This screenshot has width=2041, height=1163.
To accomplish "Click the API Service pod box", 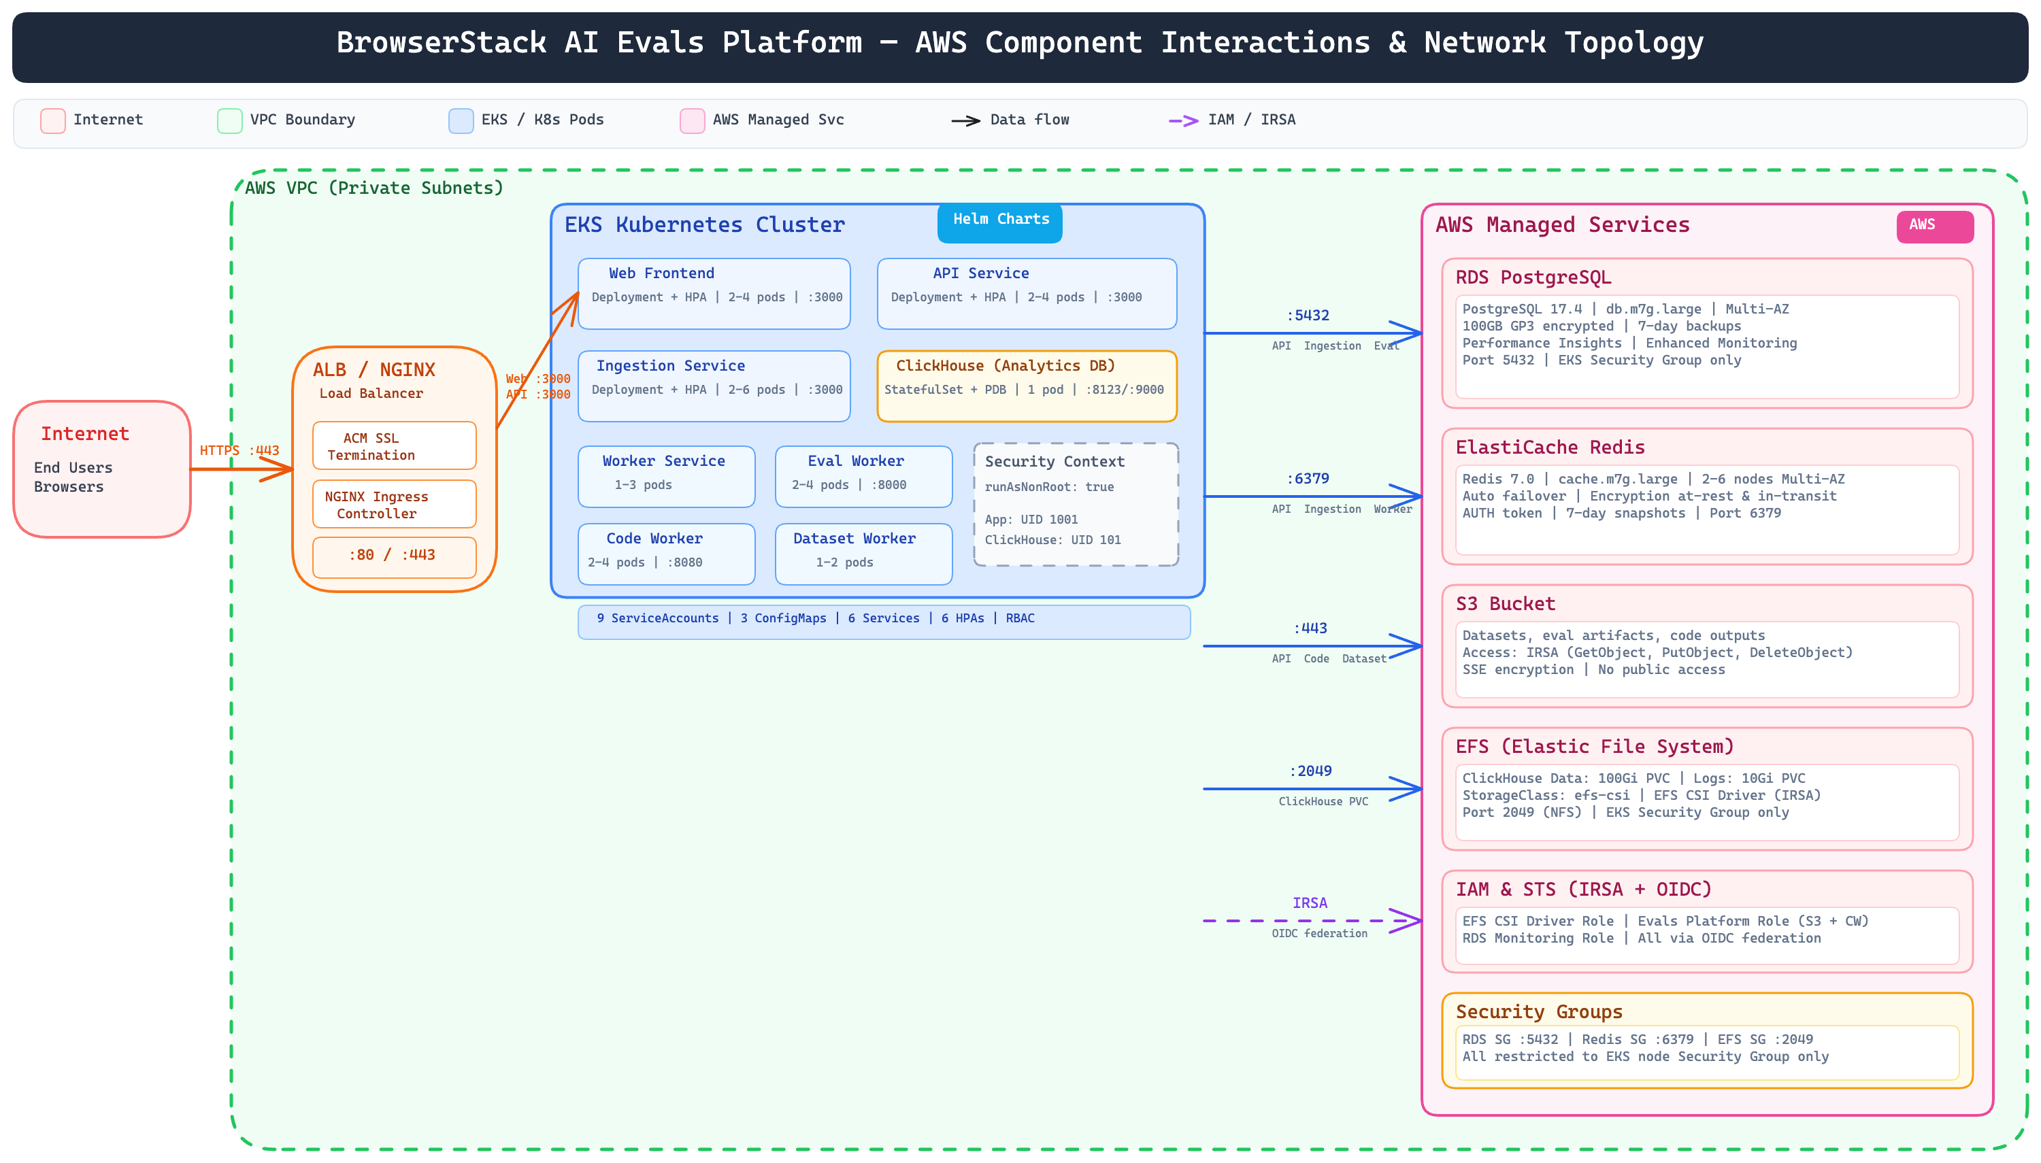I will click(x=1027, y=293).
